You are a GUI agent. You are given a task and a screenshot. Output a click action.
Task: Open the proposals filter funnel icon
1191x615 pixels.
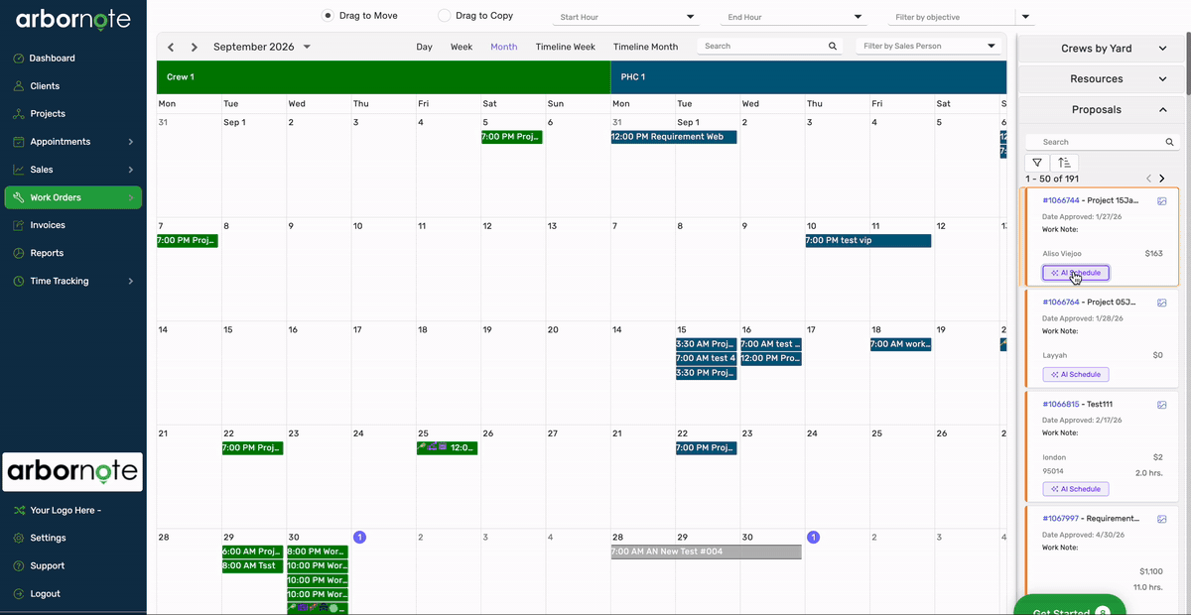coord(1037,163)
